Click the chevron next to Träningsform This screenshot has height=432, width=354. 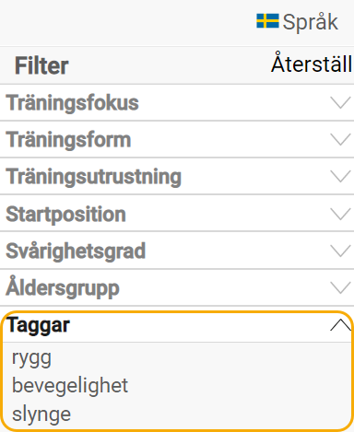click(340, 140)
